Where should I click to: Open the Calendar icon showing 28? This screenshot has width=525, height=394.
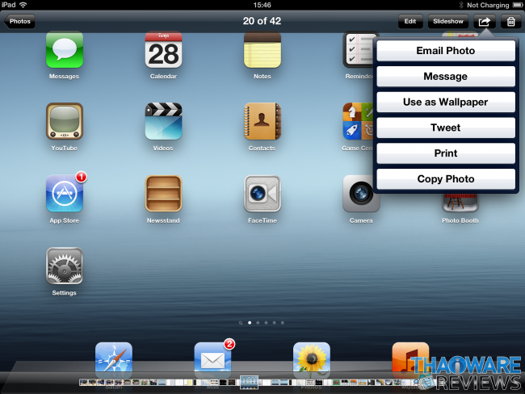[163, 49]
